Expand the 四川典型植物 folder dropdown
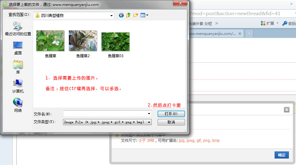The width and height of the screenshot is (296, 165). pyautogui.click(x=111, y=15)
